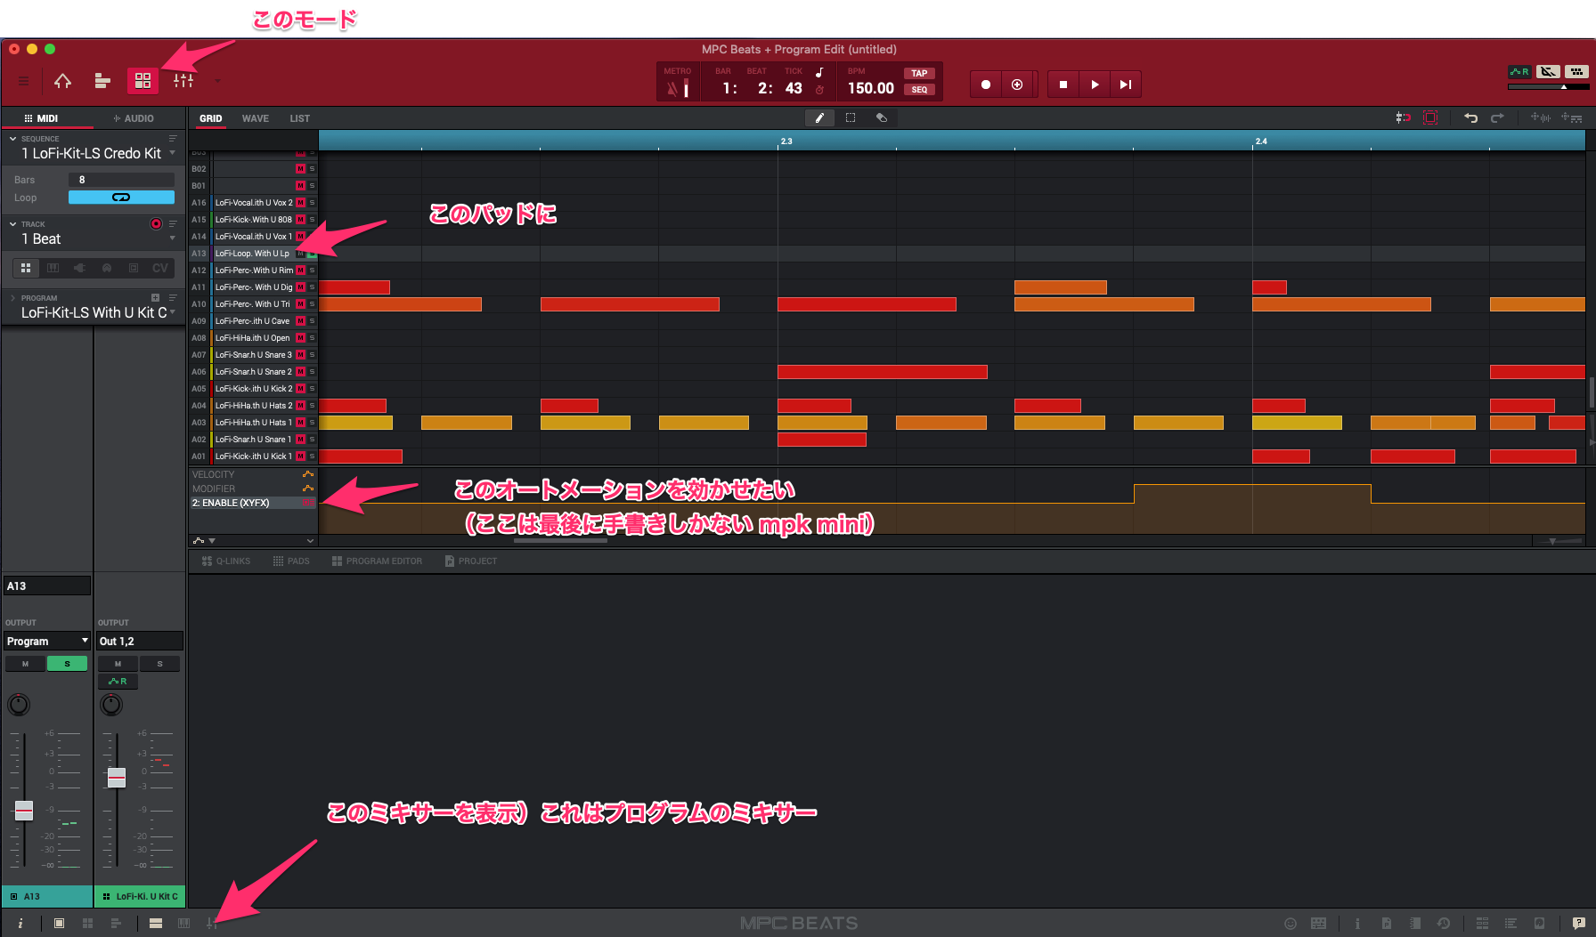Go to the Home browser view
Screen dimensions: 1596x937
click(62, 81)
